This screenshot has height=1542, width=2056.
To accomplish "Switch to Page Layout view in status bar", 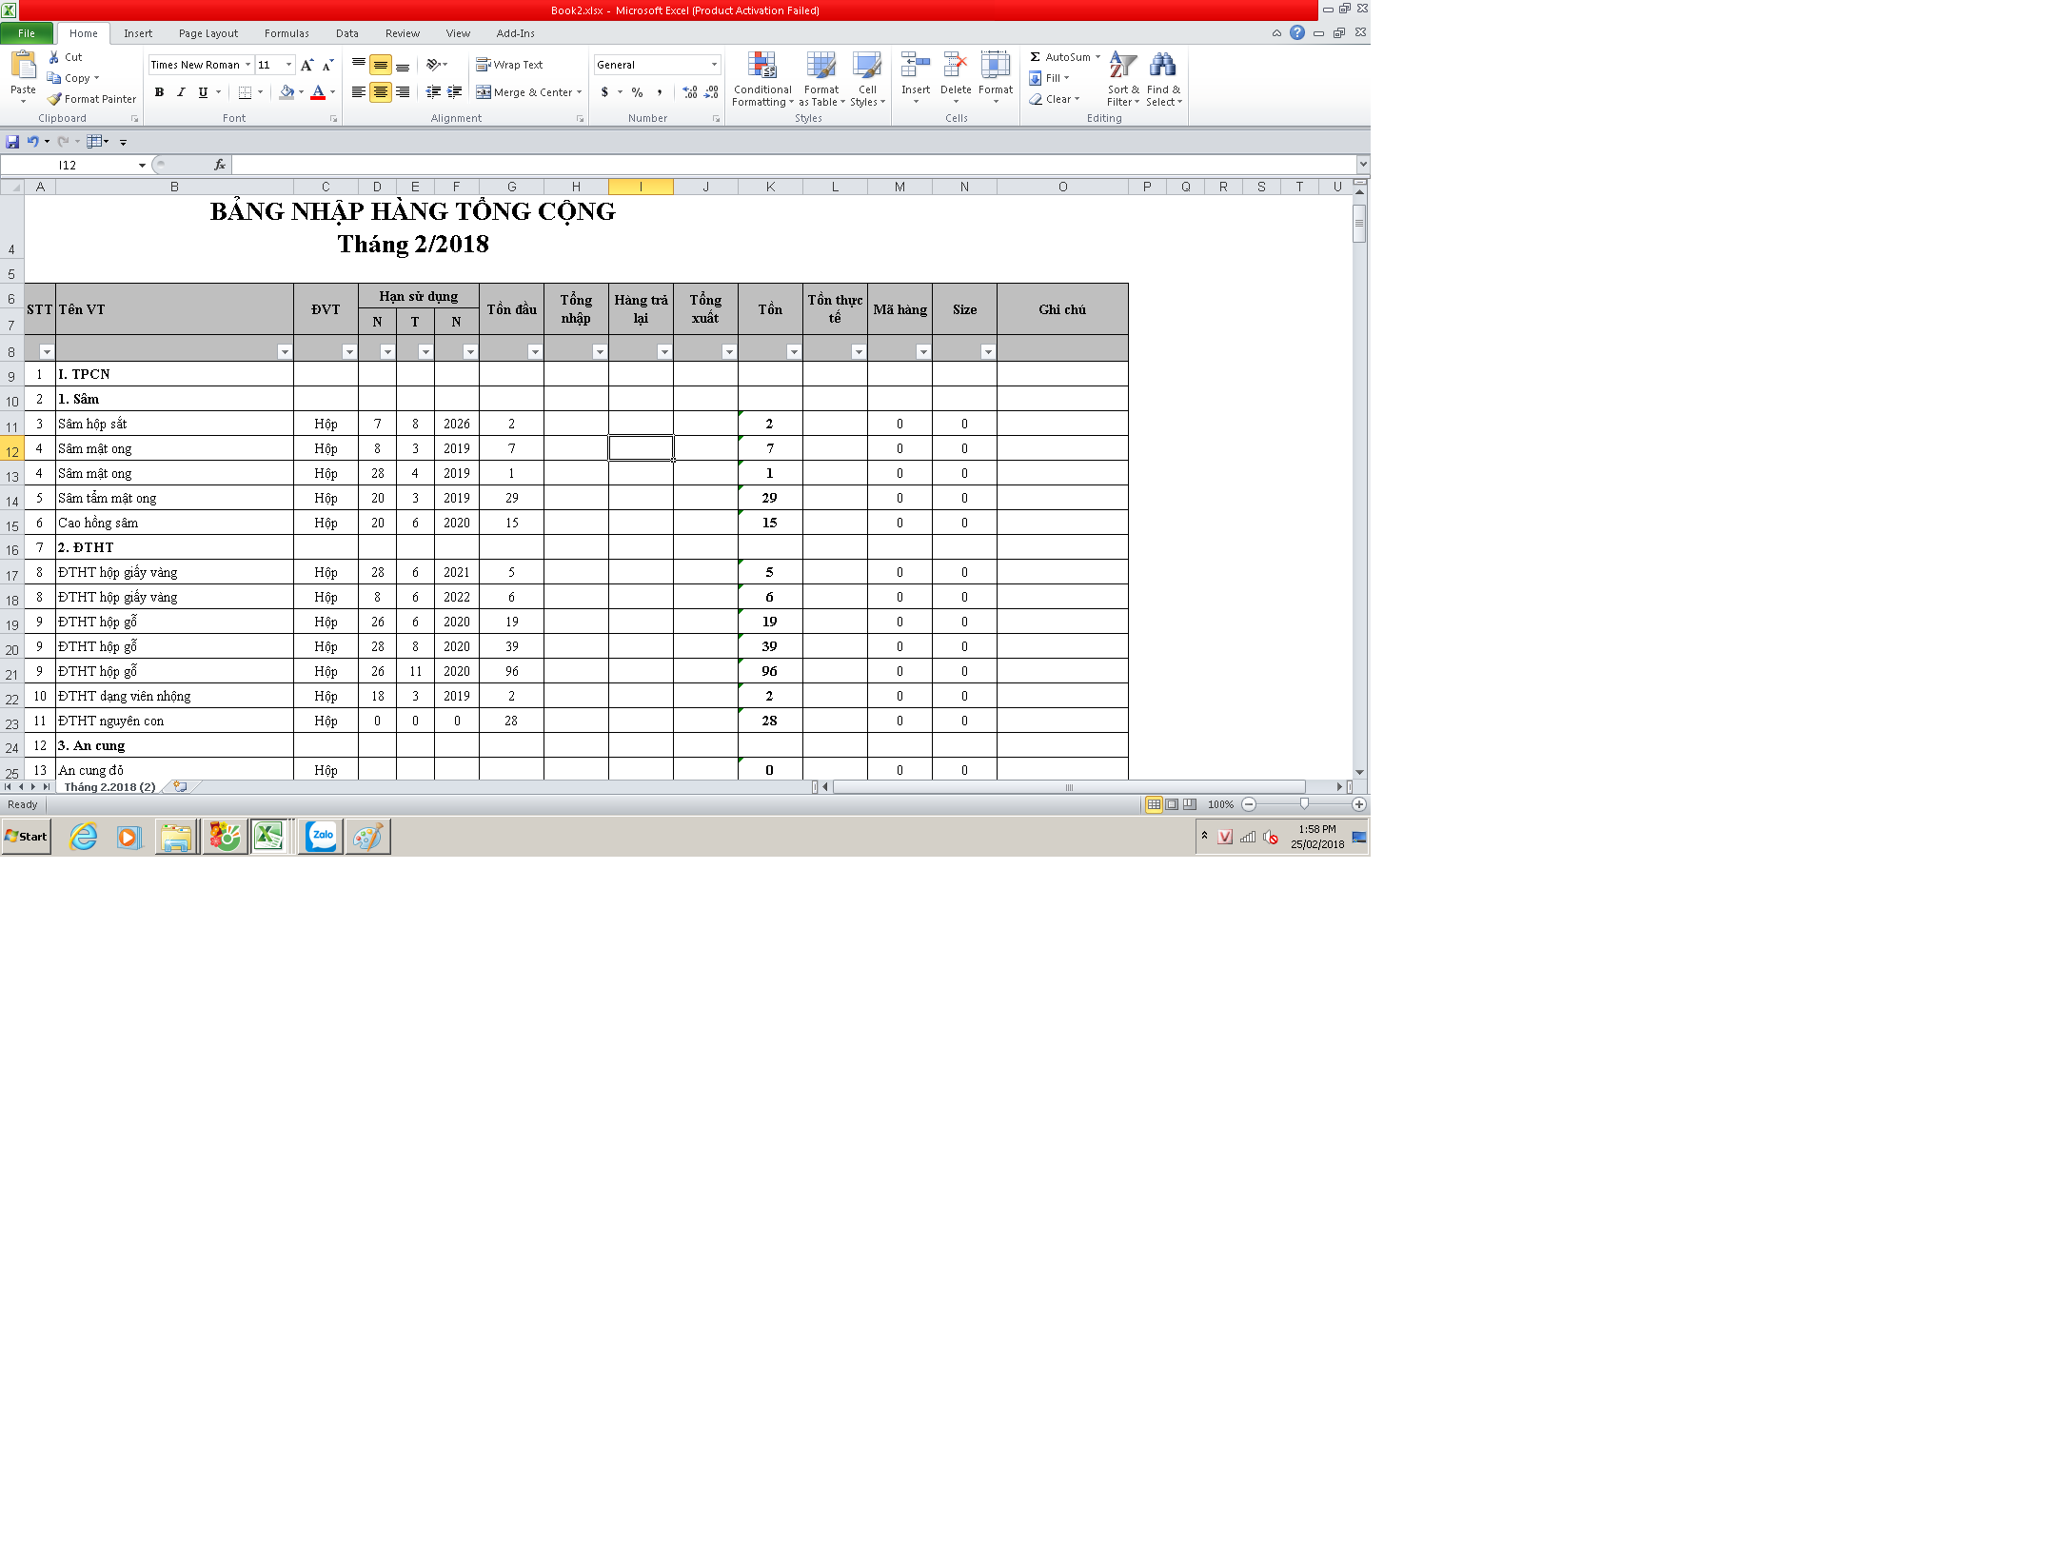I will pyautogui.click(x=1172, y=804).
